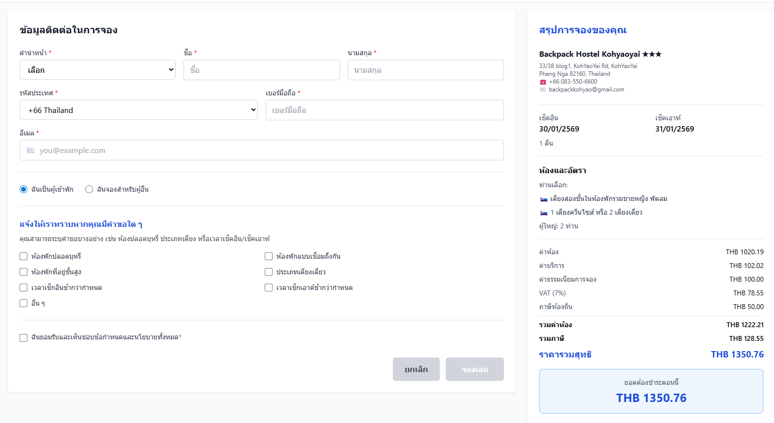Click the 'แจ้งให้เราทราบหากคุณมีคำขอใด ๆ' heading

81,224
